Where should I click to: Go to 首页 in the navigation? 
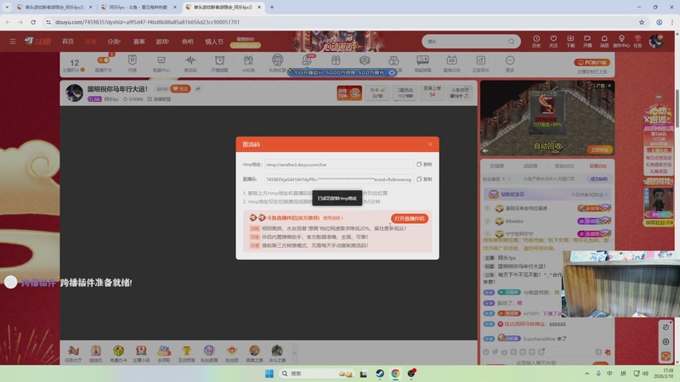68,42
